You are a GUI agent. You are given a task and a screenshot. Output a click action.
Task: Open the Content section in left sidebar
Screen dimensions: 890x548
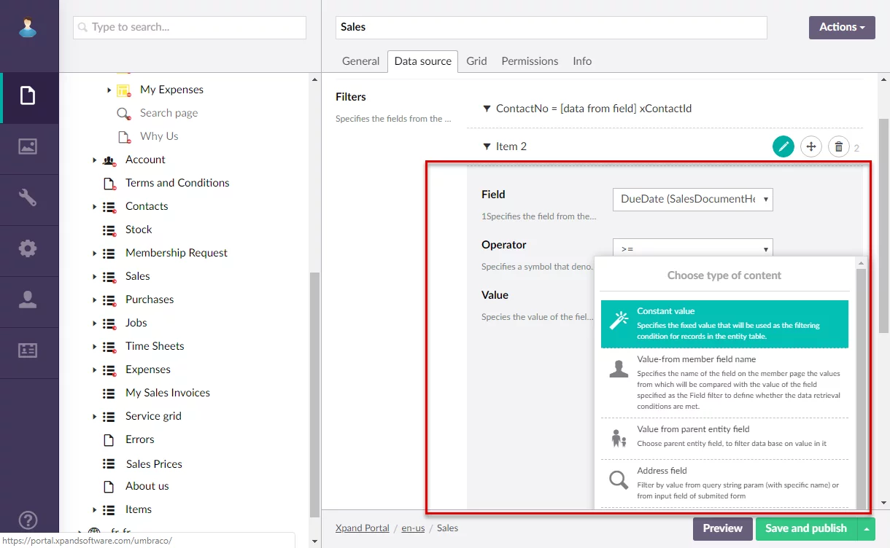28,96
